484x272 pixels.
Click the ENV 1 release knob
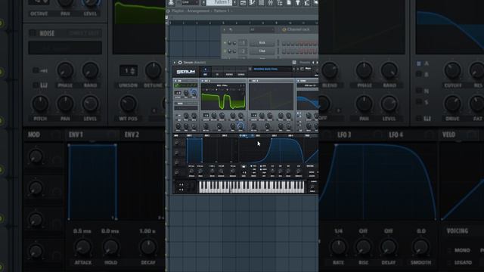(233, 172)
